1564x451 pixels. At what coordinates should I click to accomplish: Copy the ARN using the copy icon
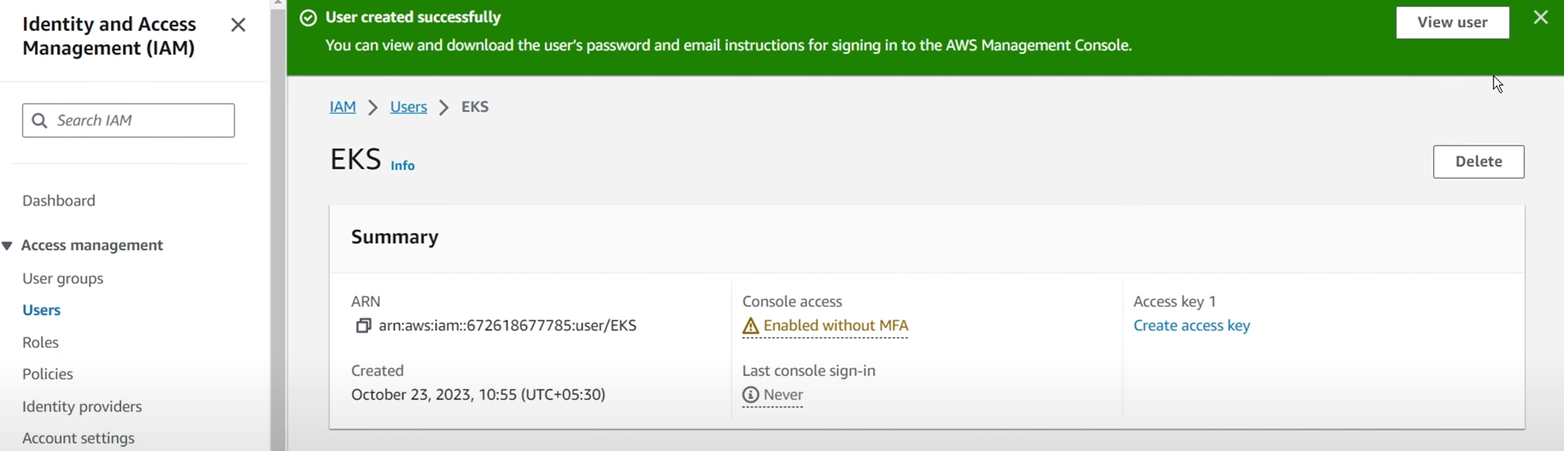363,325
